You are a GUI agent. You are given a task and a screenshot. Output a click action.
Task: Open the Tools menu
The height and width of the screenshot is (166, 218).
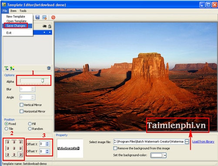point(23,11)
